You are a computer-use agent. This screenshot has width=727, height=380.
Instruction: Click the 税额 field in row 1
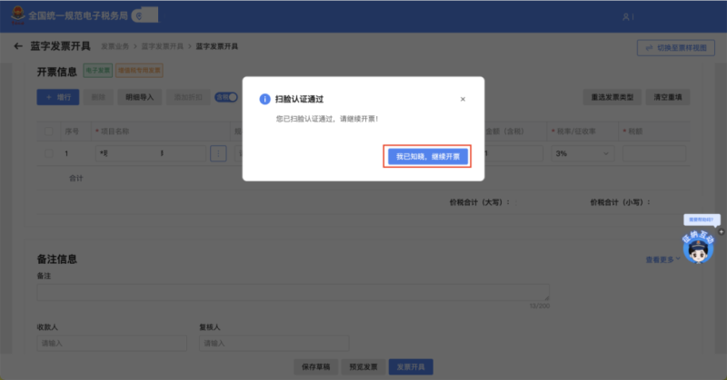pyautogui.click(x=654, y=153)
